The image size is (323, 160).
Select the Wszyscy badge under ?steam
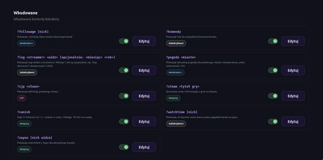coord(173,98)
